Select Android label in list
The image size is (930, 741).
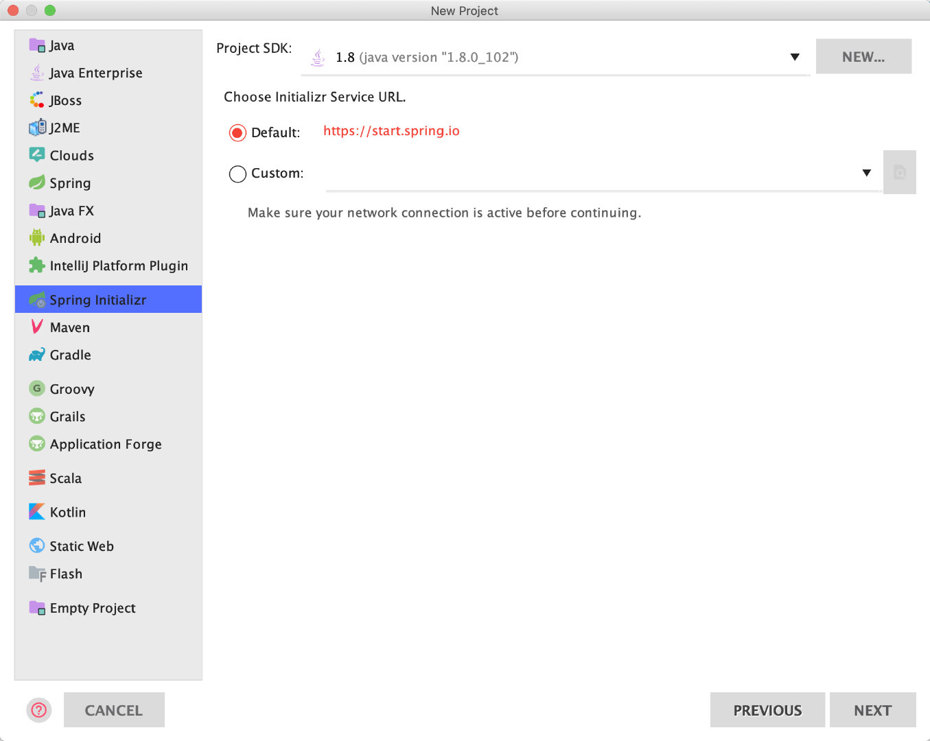75,238
